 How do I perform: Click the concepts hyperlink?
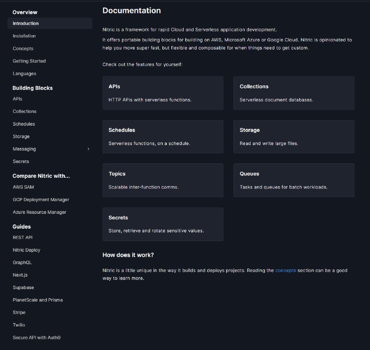tap(285, 270)
